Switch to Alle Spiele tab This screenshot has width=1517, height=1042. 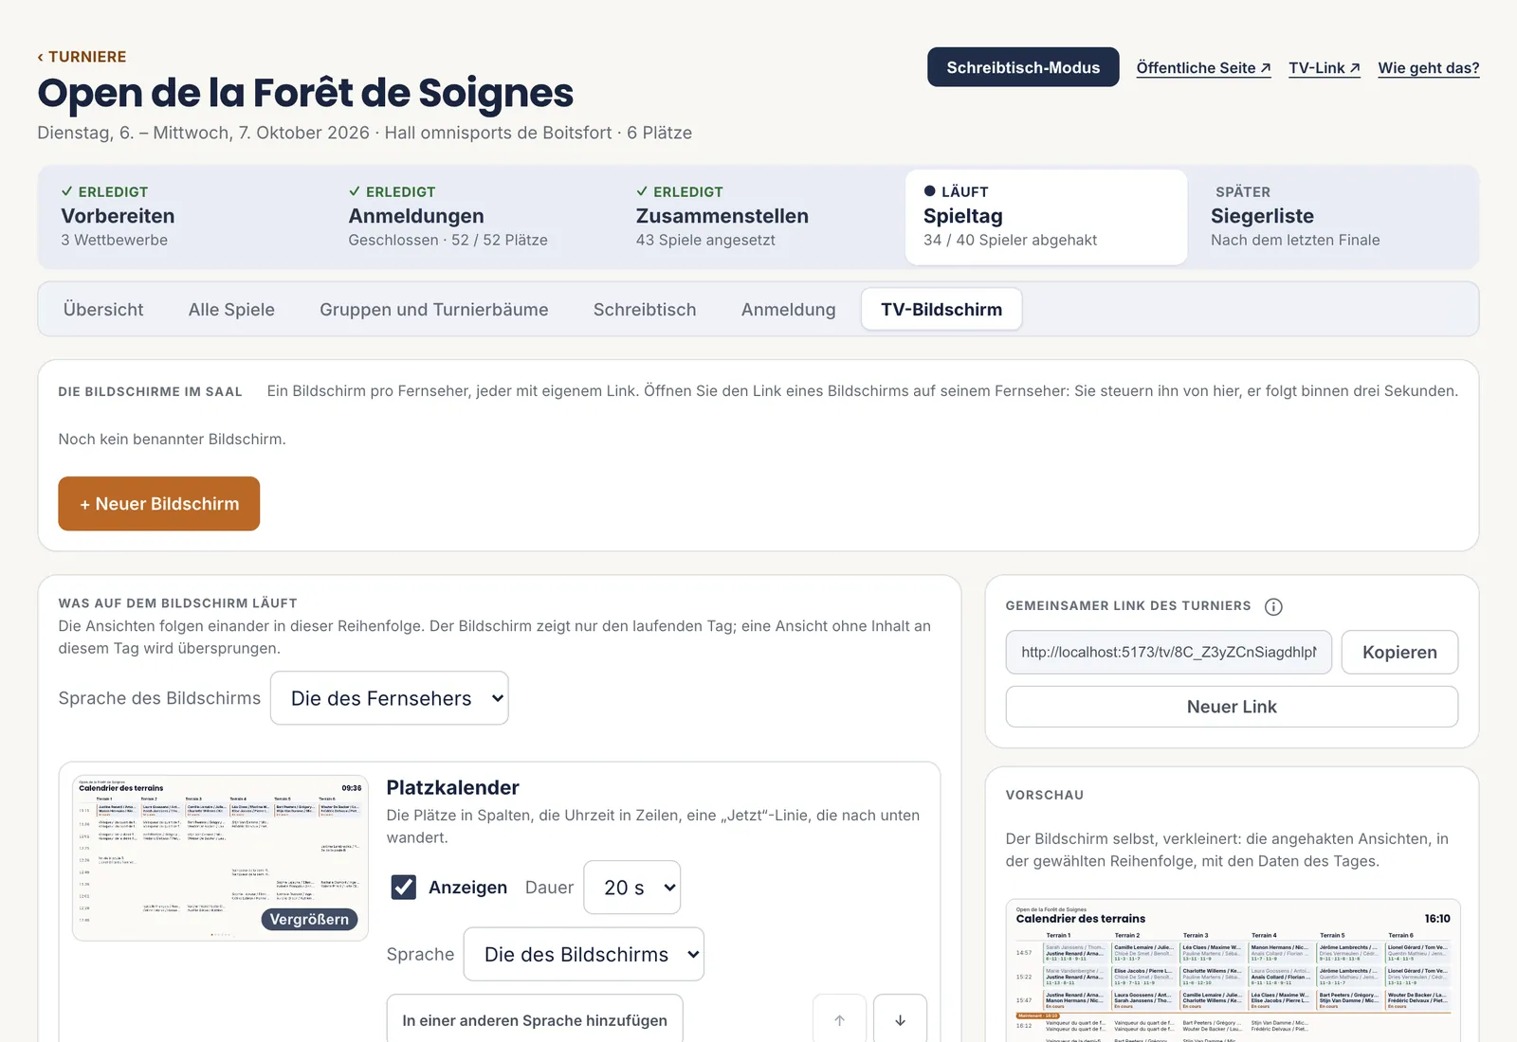point(231,310)
